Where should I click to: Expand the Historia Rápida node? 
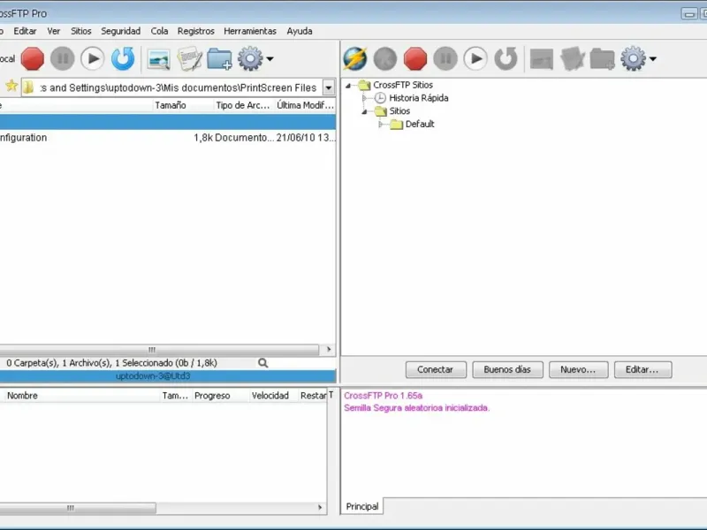(x=364, y=98)
